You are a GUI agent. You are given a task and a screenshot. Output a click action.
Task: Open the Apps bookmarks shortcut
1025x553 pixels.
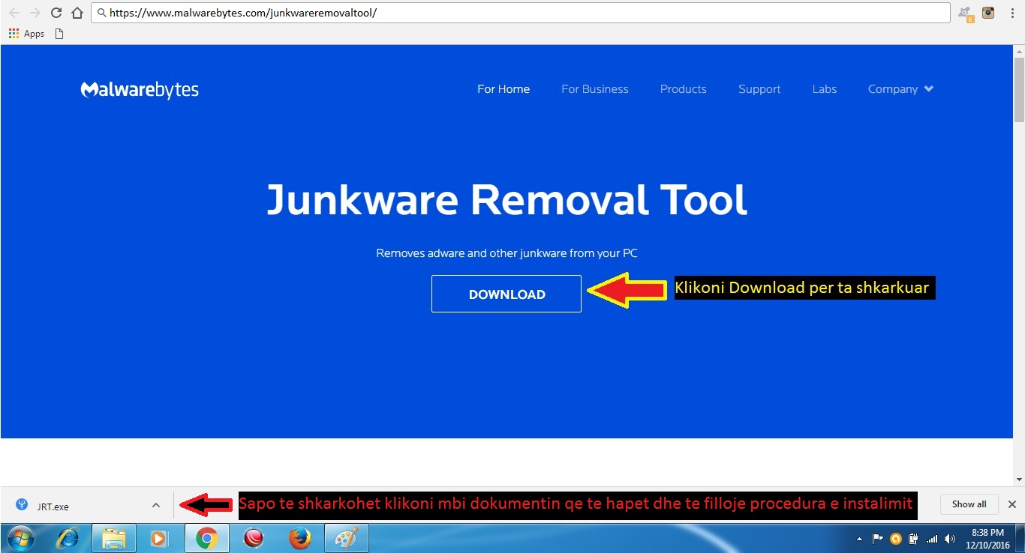coord(27,34)
